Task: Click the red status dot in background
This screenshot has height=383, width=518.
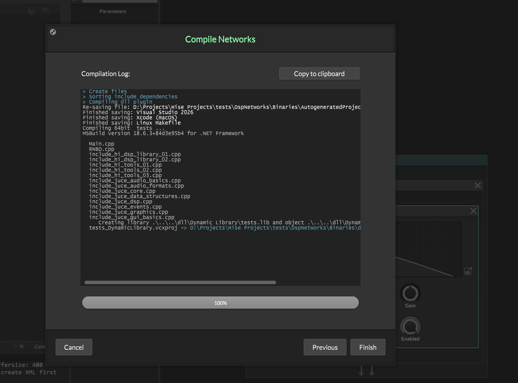Action: pos(15,346)
